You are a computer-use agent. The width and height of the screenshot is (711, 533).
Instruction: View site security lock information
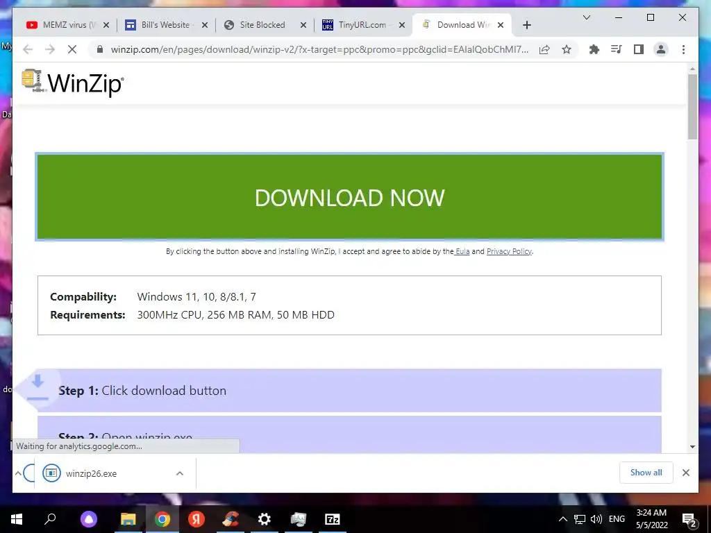point(100,49)
